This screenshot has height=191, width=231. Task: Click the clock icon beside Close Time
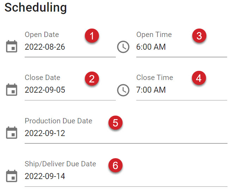point(123,90)
